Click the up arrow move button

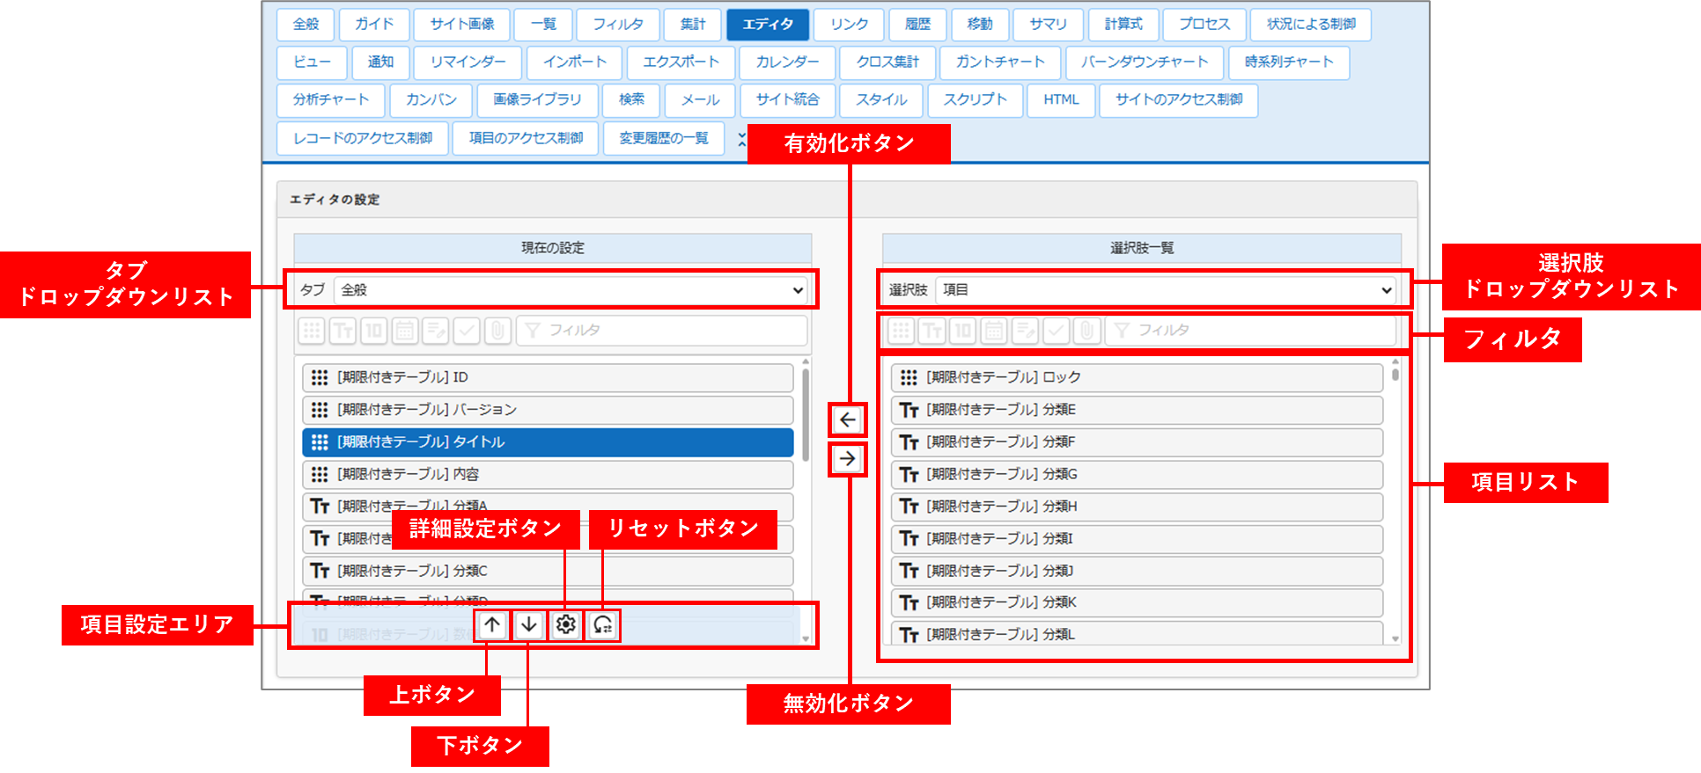[492, 624]
